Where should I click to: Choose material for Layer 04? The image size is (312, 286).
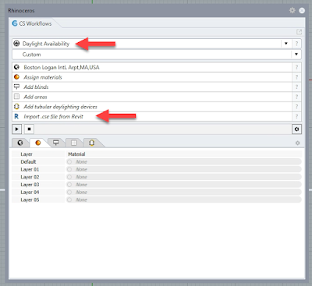pos(184,192)
